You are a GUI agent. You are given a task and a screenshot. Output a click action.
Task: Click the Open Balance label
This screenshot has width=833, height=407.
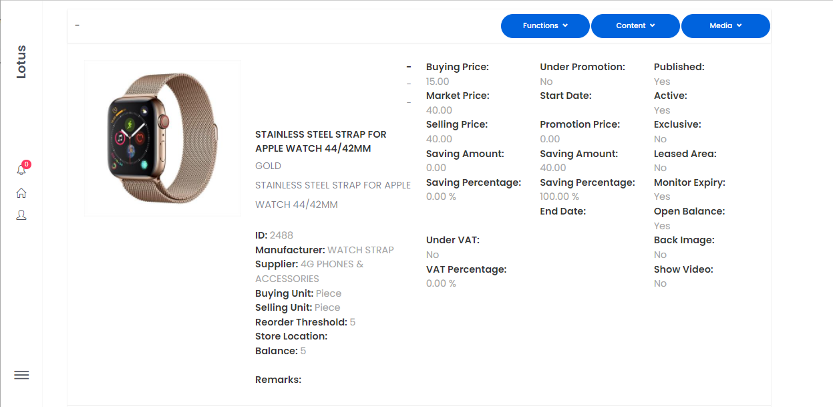click(x=689, y=211)
